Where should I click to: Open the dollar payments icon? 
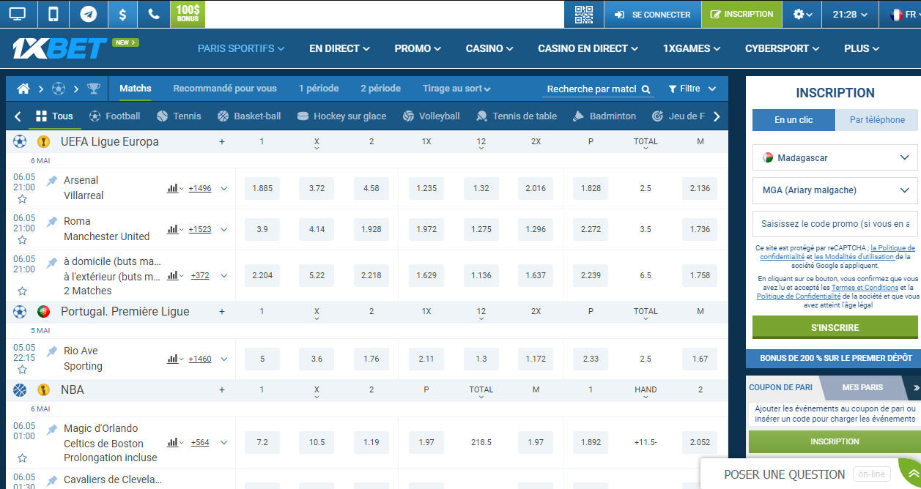122,14
